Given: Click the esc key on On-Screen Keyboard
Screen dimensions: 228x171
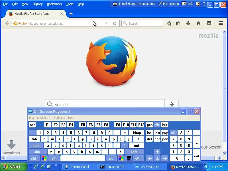Looking at the screenshot, I should [x=32, y=125].
